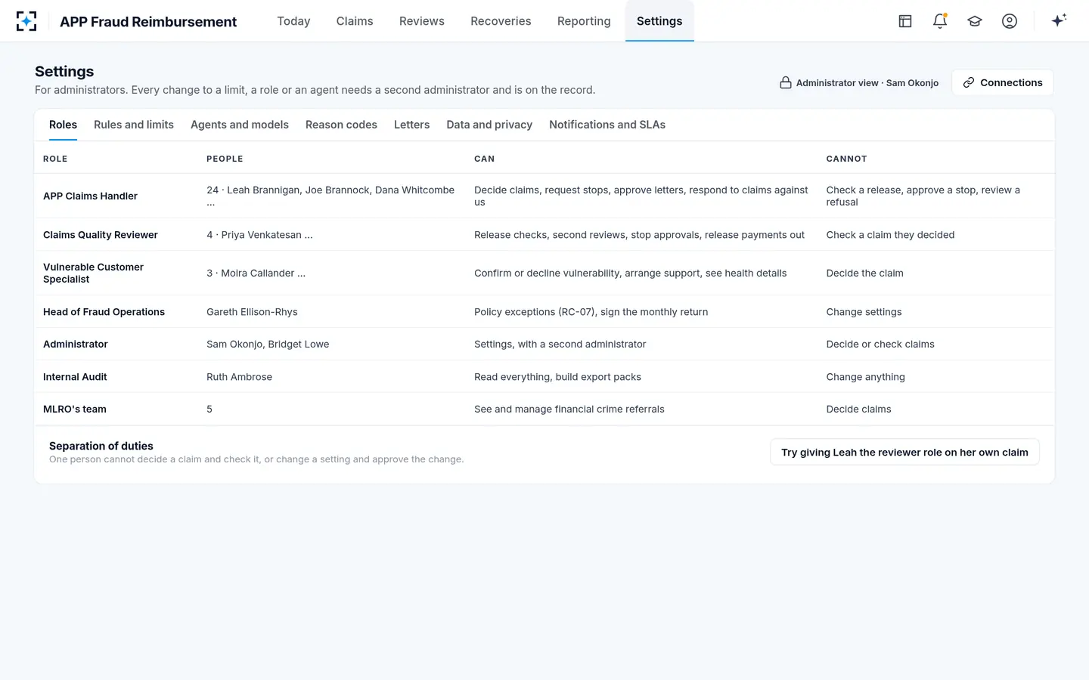Switch to the Data and privacy tab
1089x680 pixels.
(489, 125)
